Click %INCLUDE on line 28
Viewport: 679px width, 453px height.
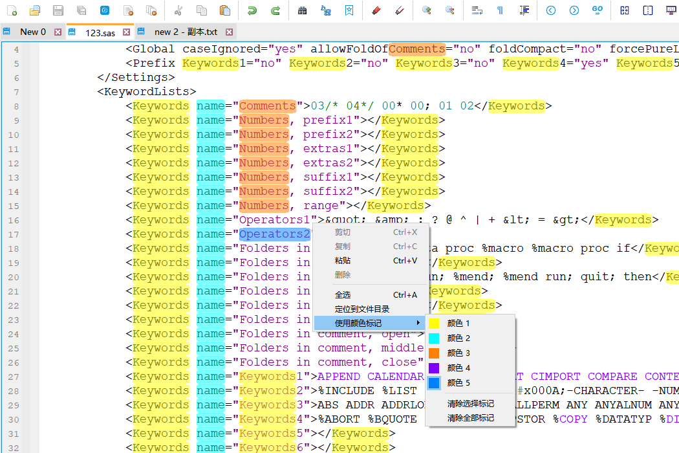(x=345, y=391)
